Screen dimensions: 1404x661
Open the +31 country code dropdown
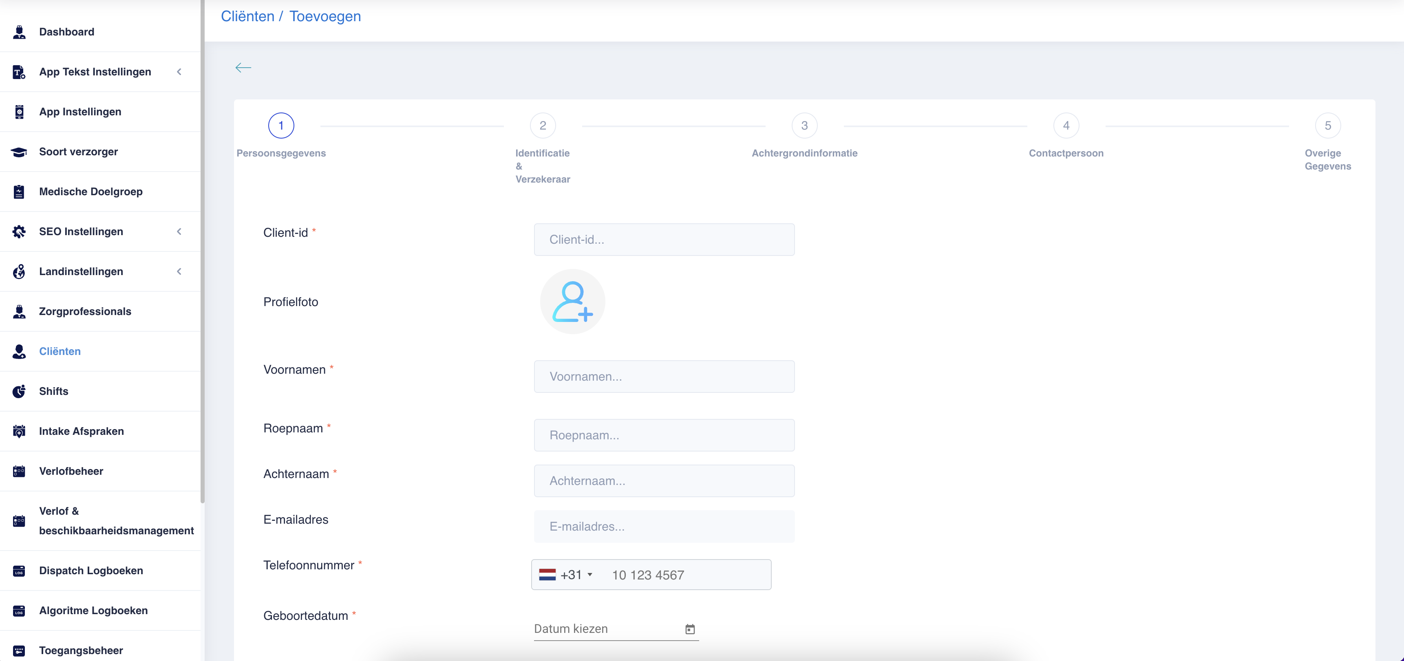point(566,575)
